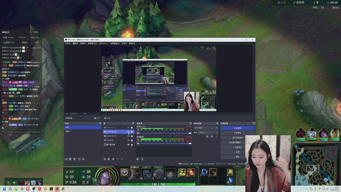Add a scene transition with the plus icon
The image size is (341, 192).
(207, 137)
